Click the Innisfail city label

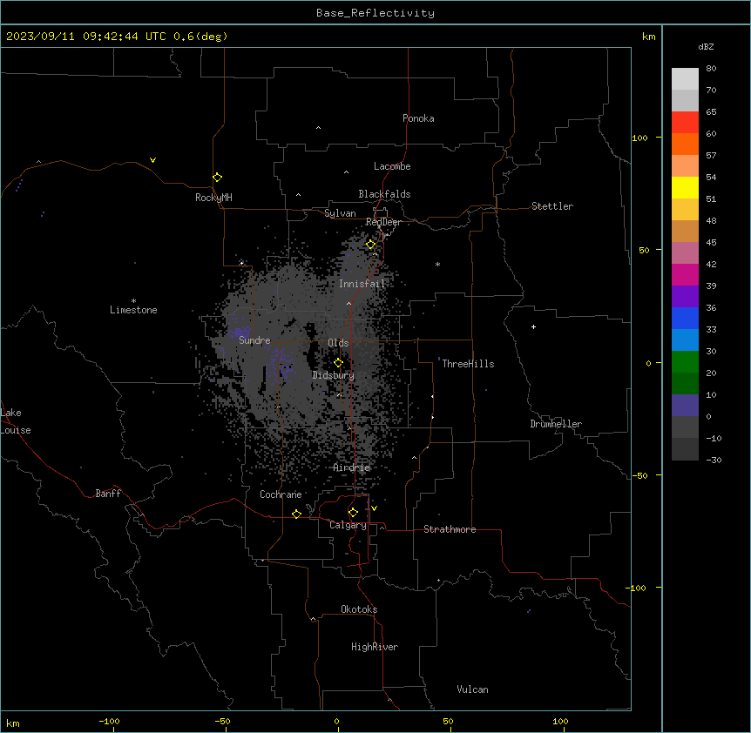(x=362, y=284)
